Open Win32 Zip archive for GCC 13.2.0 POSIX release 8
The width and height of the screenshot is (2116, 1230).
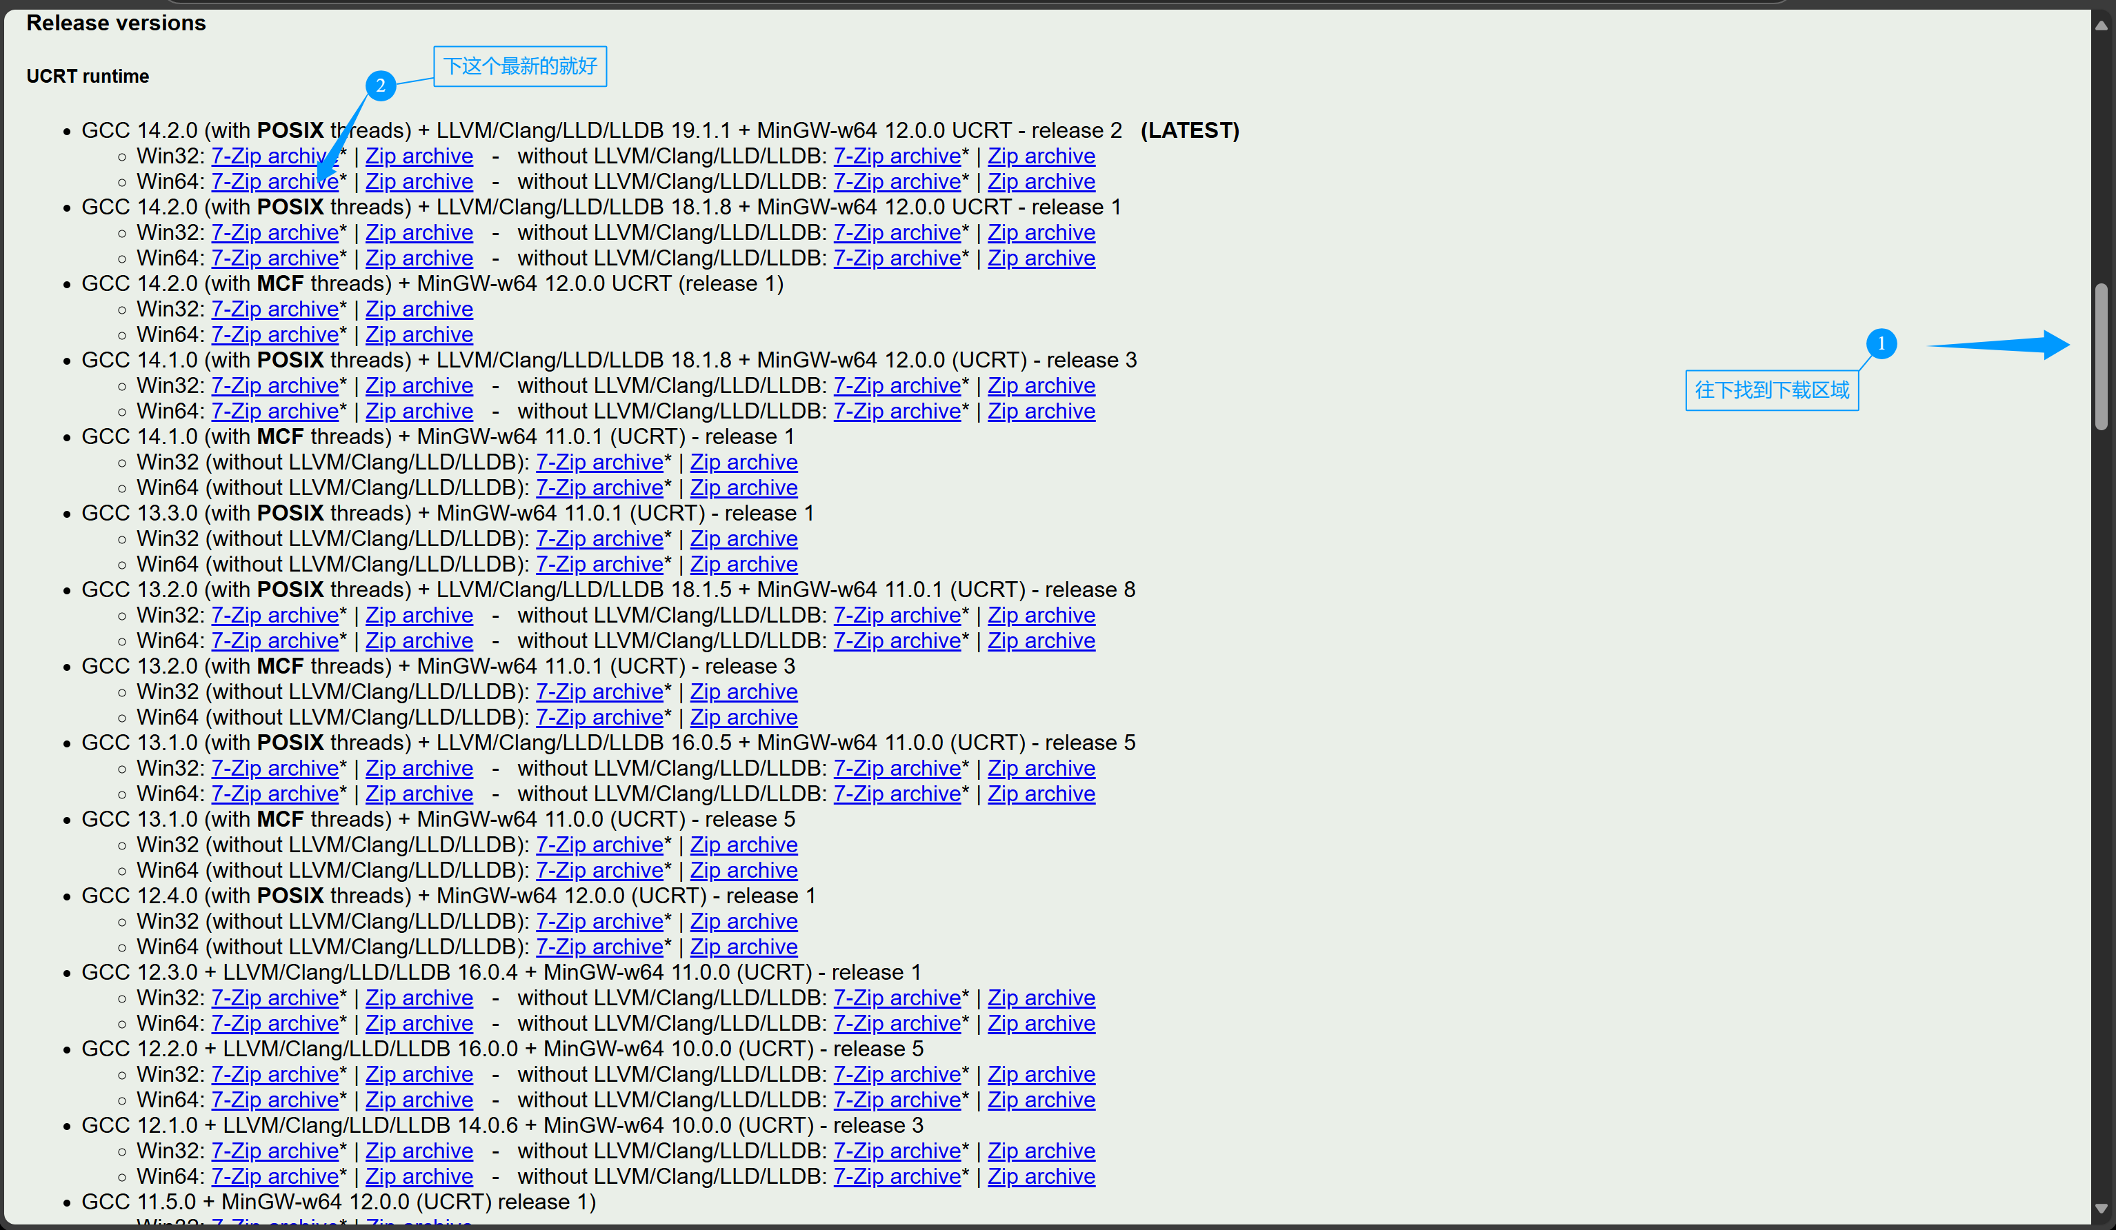[x=419, y=616]
